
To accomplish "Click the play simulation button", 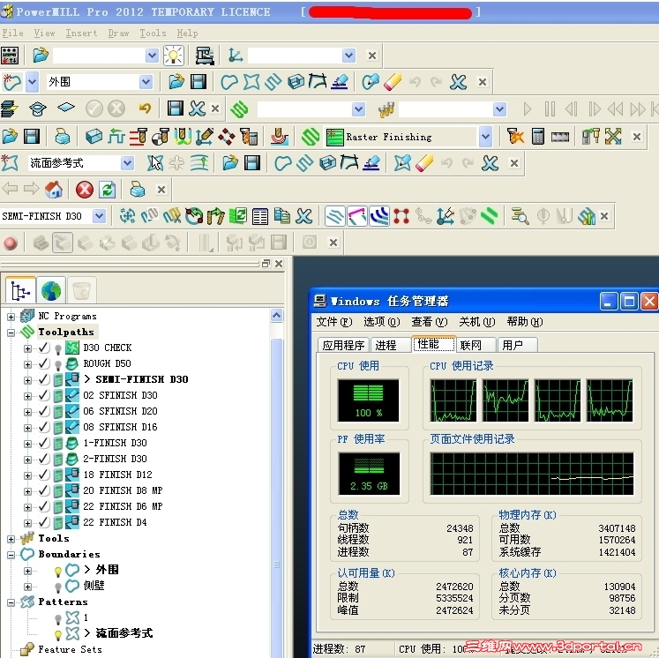I will tap(528, 109).
